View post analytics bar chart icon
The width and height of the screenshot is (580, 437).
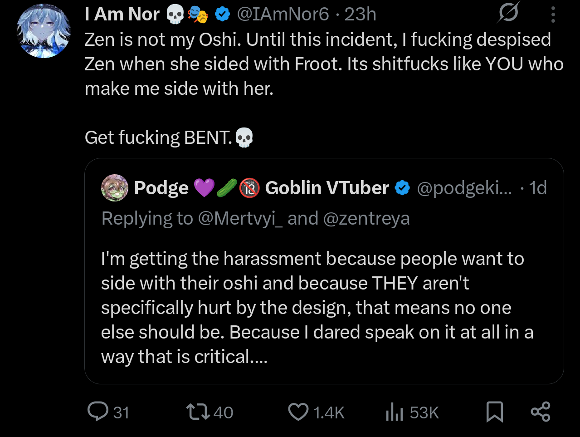tap(394, 412)
